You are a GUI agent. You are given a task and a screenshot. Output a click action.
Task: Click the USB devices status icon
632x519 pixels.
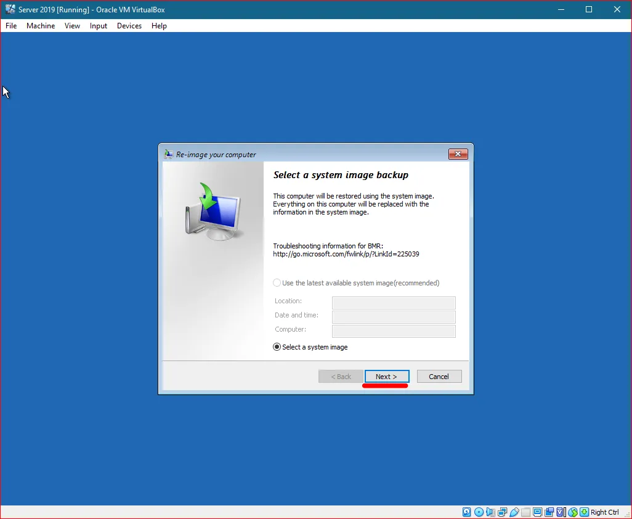(x=514, y=512)
